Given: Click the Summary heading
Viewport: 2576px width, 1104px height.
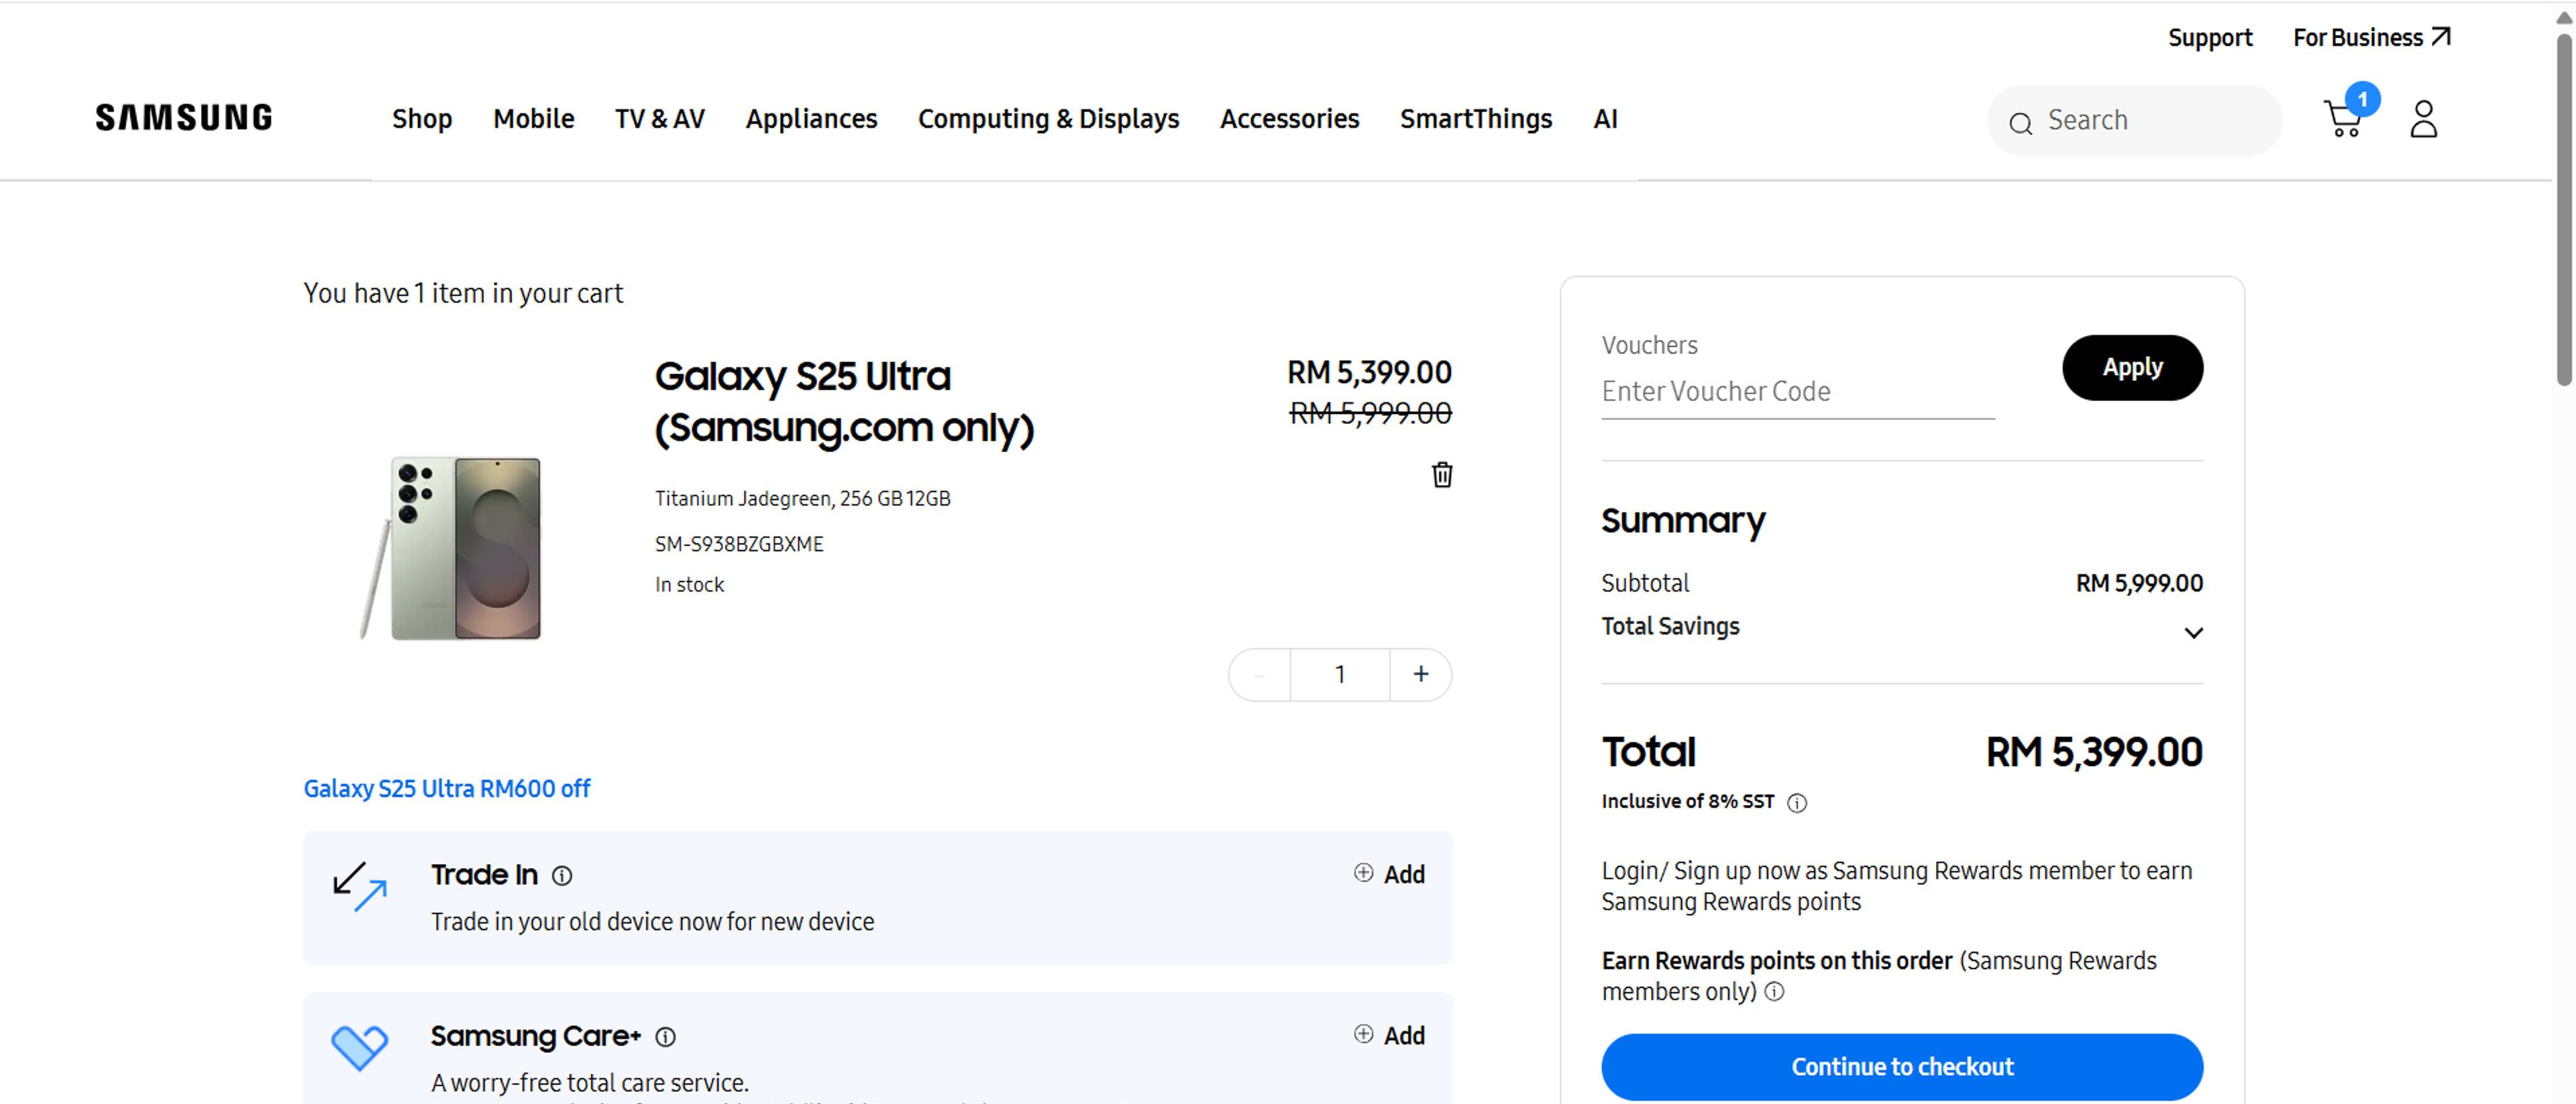Looking at the screenshot, I should point(1683,522).
